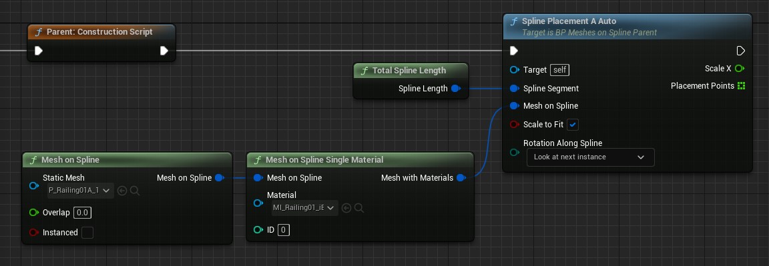The image size is (769, 266).
Task: Browse to Material asset magnifier icon
Action: [x=359, y=208]
